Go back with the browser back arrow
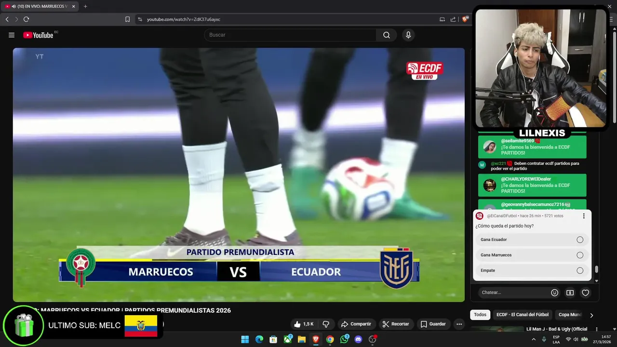The height and width of the screenshot is (347, 617). [7, 19]
